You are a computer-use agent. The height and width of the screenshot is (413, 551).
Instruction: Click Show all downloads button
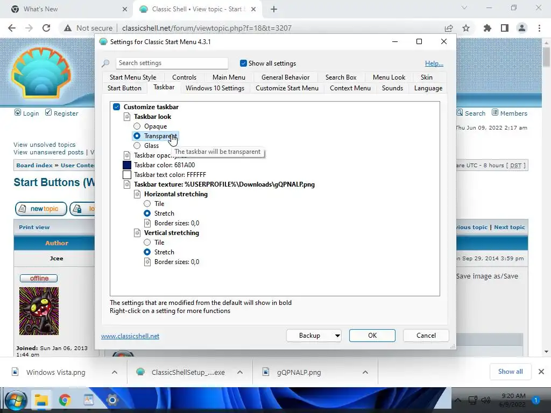coord(510,372)
